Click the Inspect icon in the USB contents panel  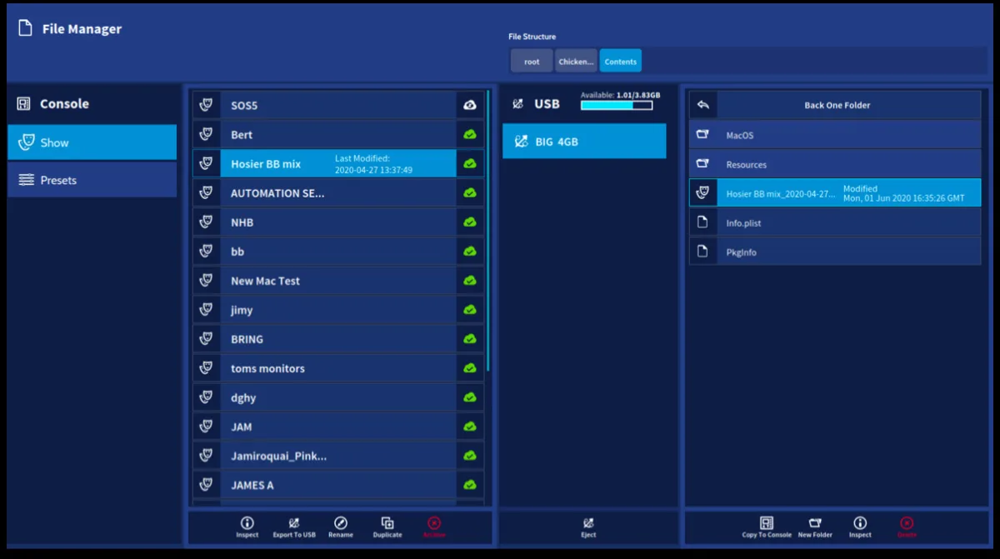860,523
